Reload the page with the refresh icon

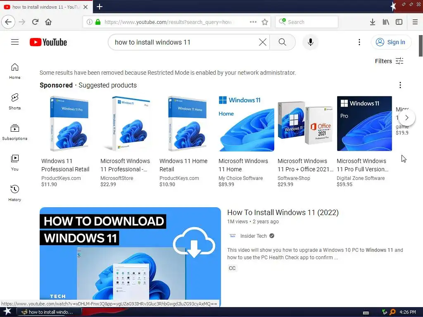[36, 22]
